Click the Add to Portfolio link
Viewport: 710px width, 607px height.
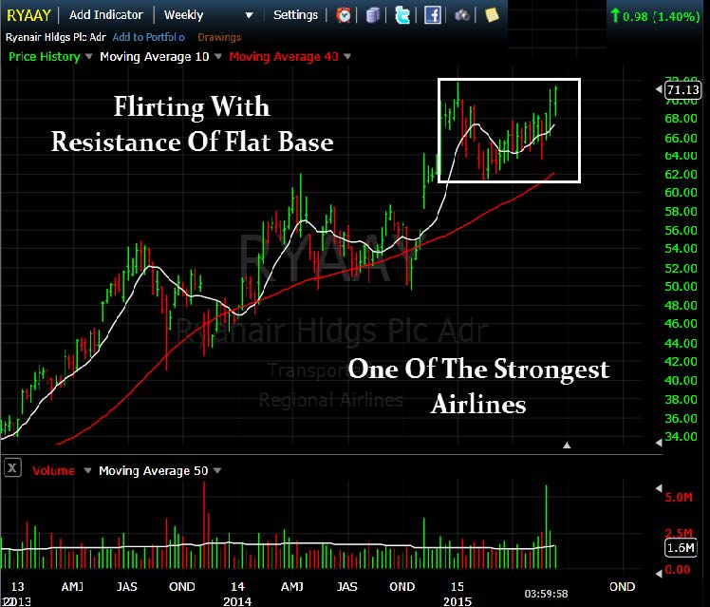click(148, 37)
